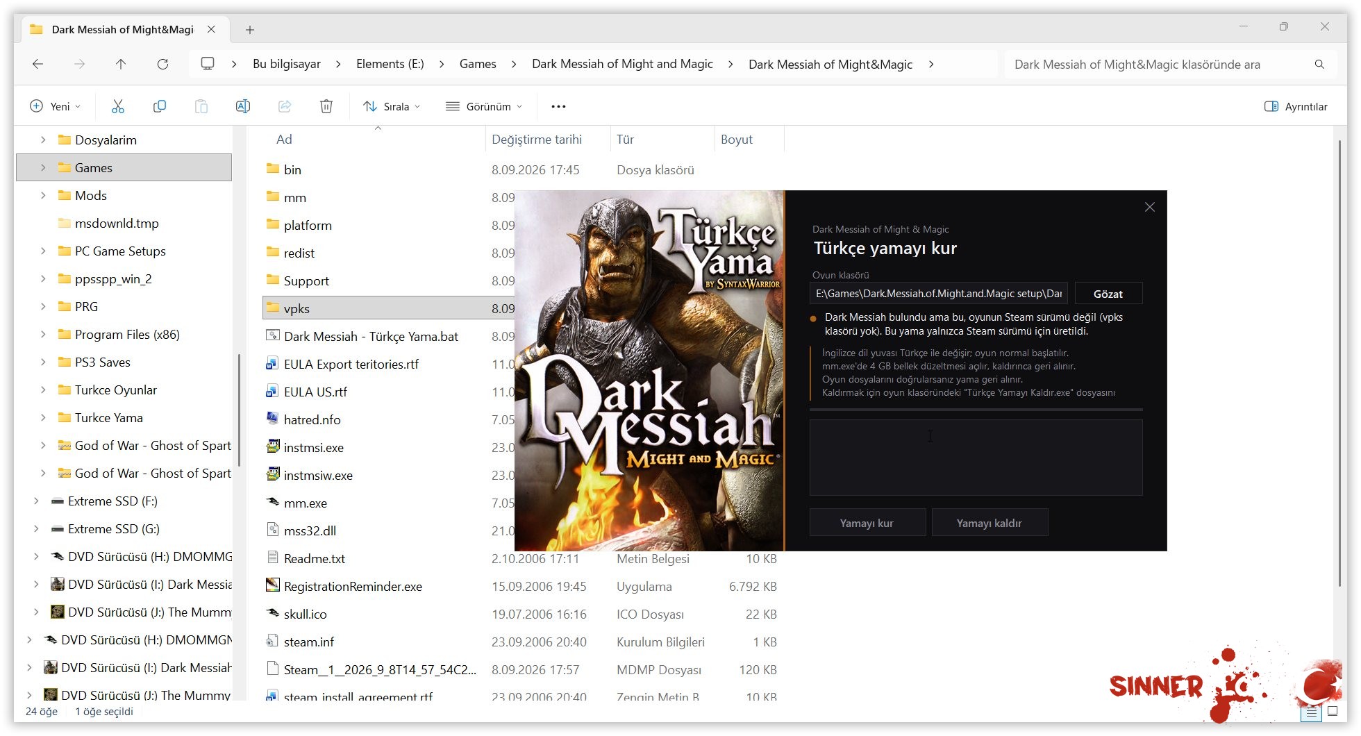Add a new tab with plus icon
The width and height of the screenshot is (1361, 736).
pyautogui.click(x=250, y=30)
